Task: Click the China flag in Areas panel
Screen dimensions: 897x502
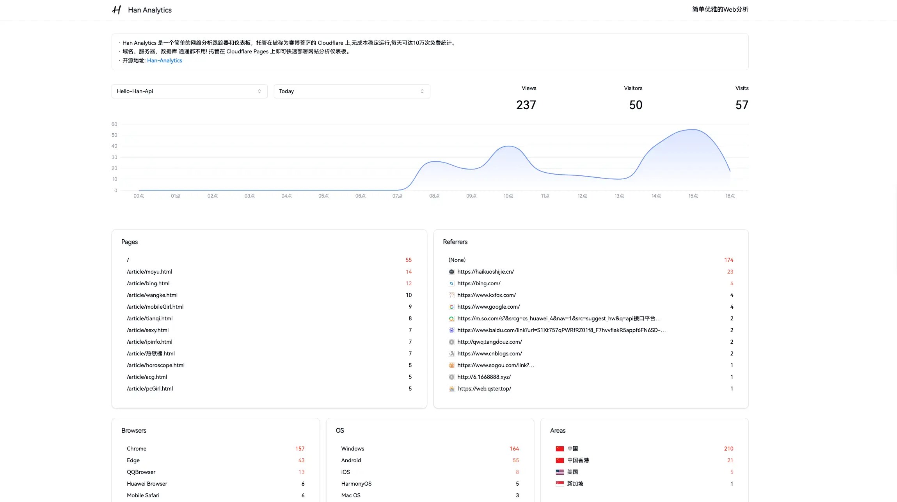Action: pos(560,448)
